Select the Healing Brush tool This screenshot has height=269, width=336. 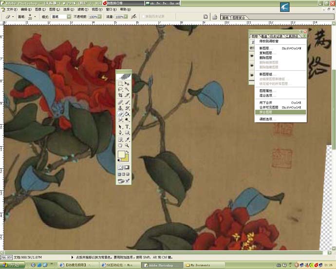tap(120, 102)
